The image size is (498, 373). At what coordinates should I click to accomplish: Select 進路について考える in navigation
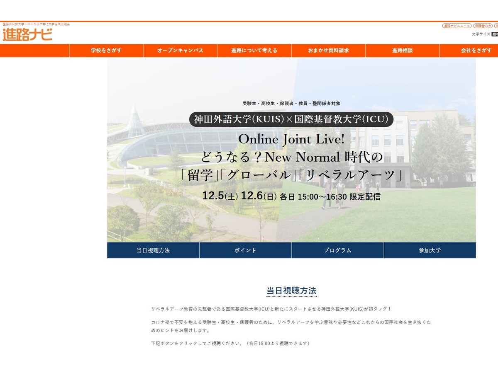254,51
